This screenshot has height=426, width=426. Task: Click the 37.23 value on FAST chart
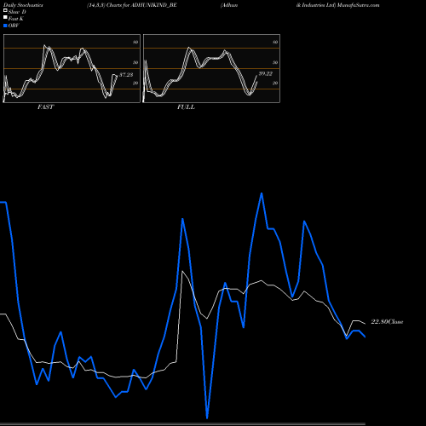[126, 75]
